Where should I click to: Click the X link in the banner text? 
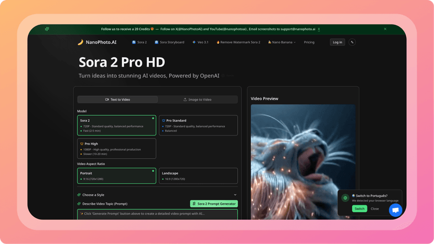click(319, 29)
